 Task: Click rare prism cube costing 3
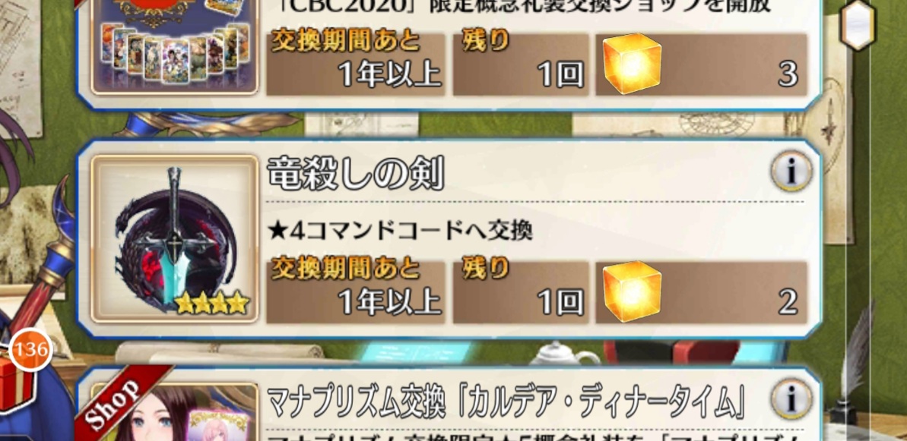[x=632, y=64]
